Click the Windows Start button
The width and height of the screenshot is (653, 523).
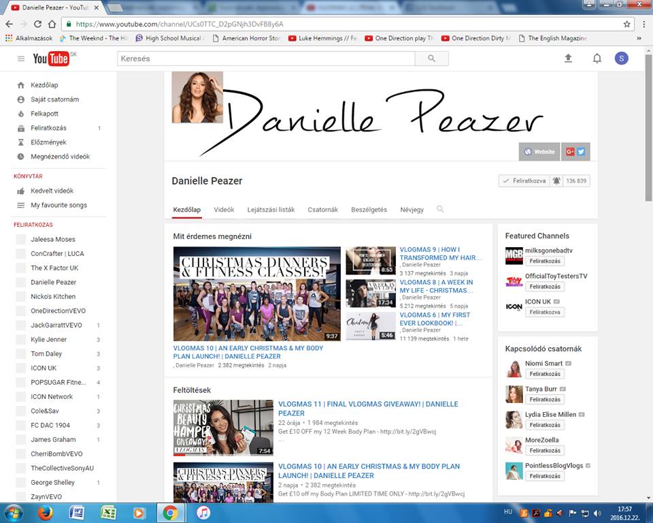pyautogui.click(x=14, y=513)
